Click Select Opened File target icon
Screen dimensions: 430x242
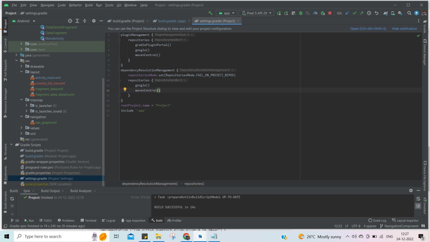pos(70,21)
